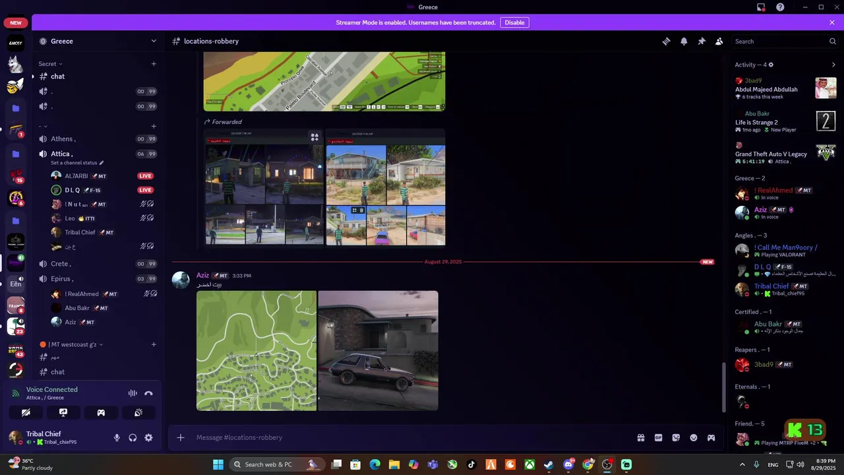The height and width of the screenshot is (475, 844).
Task: Open Life is Strange 2 activity
Action: pyautogui.click(x=785, y=121)
